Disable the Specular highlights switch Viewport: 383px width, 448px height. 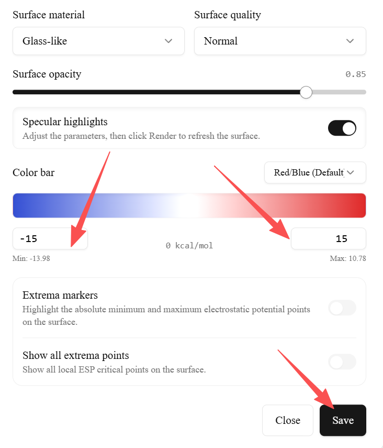[342, 128]
